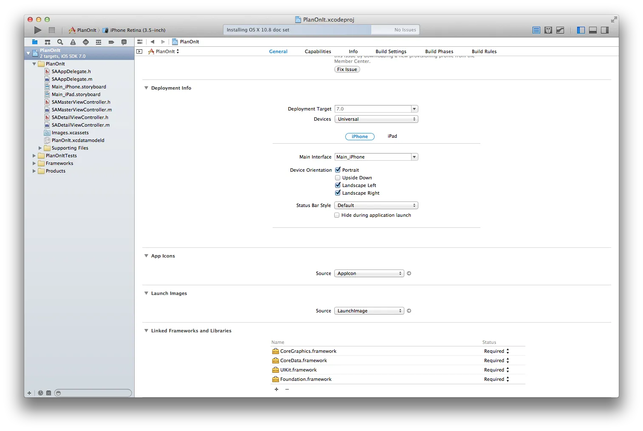This screenshot has width=643, height=431.
Task: Click the navigator filter field
Action: click(x=93, y=393)
